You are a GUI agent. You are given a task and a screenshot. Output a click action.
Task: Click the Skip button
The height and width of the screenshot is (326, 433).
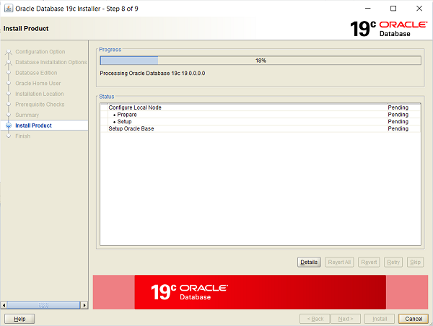(x=416, y=262)
